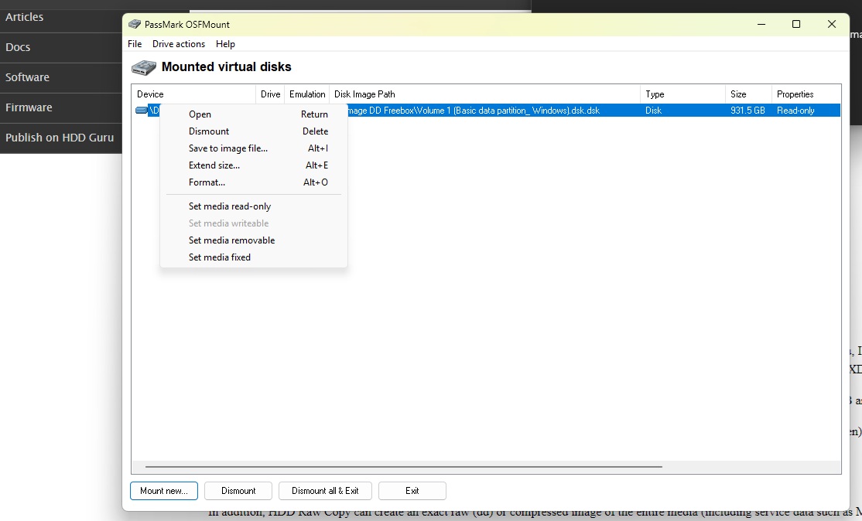Sort by the Size column header
862x521 pixels.
(748, 94)
